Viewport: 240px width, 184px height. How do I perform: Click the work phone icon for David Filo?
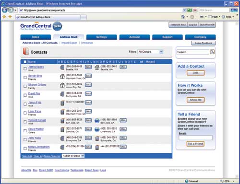[62, 94]
